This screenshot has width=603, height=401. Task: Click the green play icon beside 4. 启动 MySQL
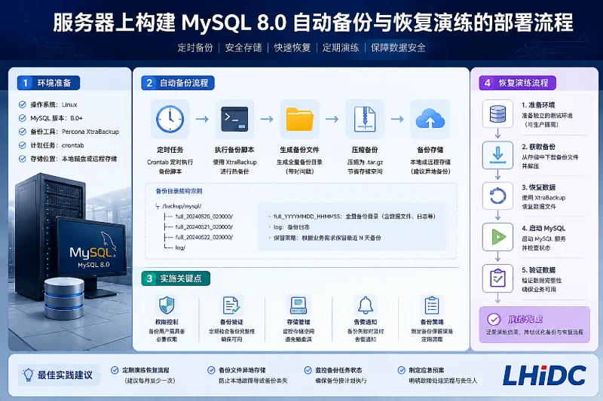498,237
